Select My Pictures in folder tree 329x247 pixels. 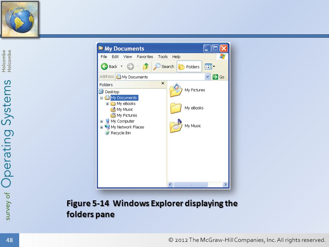(x=127, y=115)
